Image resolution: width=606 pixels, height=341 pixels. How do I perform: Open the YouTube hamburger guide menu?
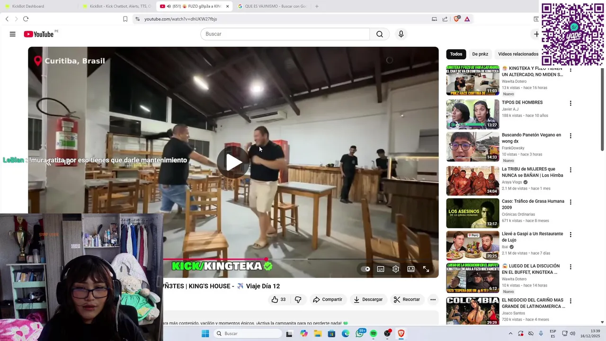pyautogui.click(x=13, y=34)
